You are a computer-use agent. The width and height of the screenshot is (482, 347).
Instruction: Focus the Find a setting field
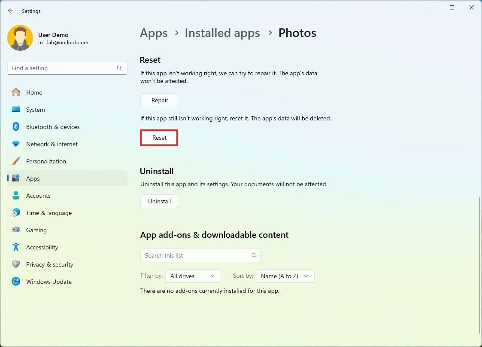[x=67, y=68]
